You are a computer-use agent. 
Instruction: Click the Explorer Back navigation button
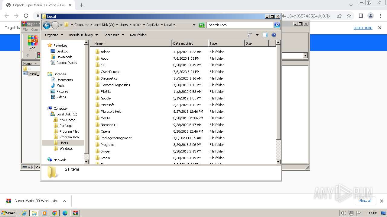point(47,25)
